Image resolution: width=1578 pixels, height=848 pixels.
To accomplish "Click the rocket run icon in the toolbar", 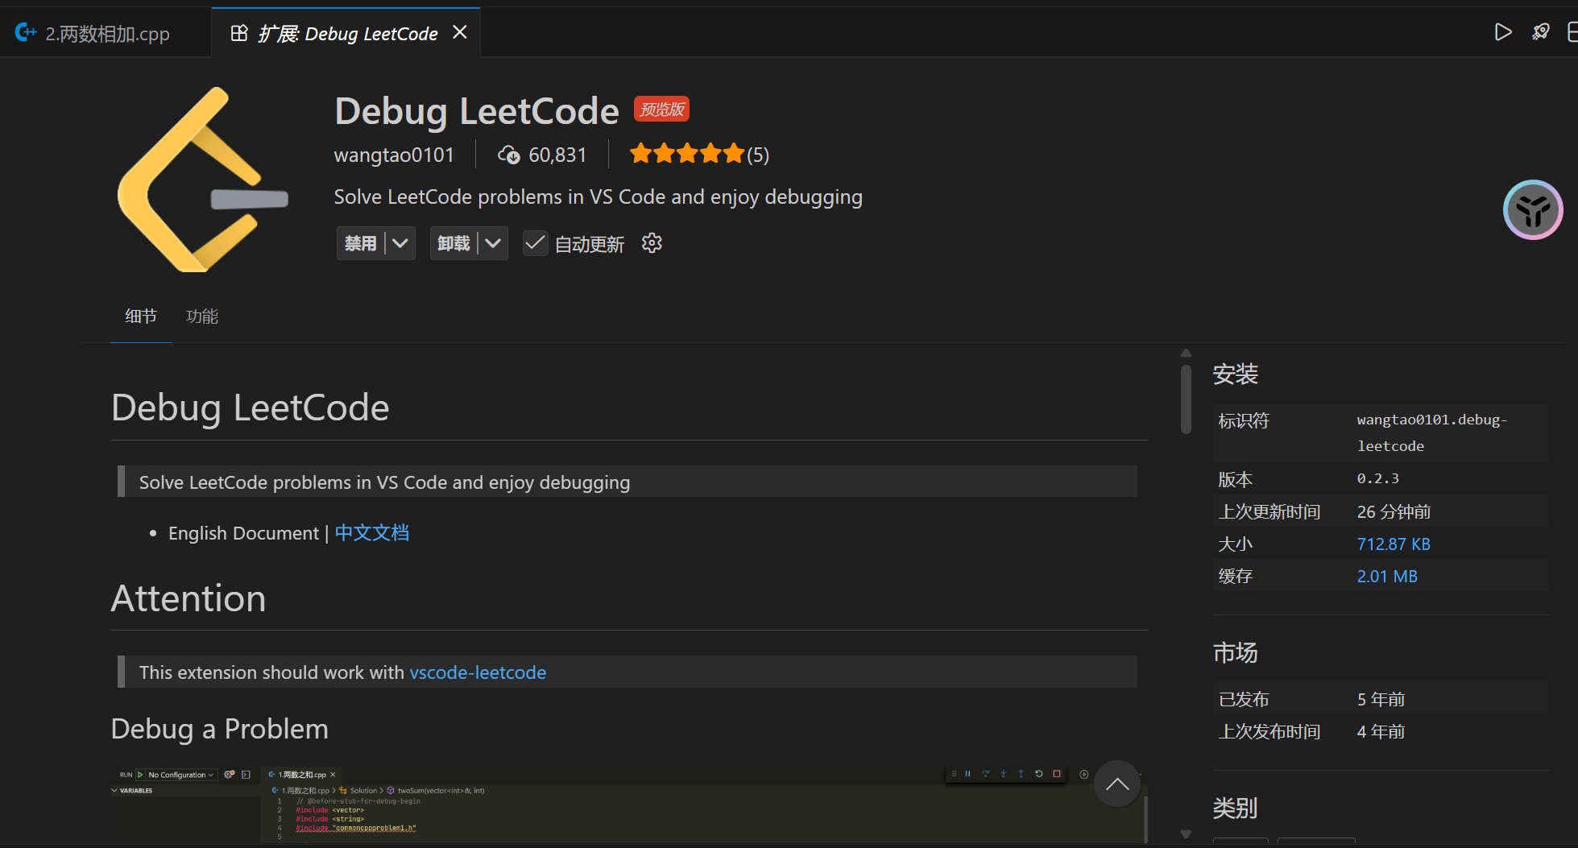I will 1540,32.
